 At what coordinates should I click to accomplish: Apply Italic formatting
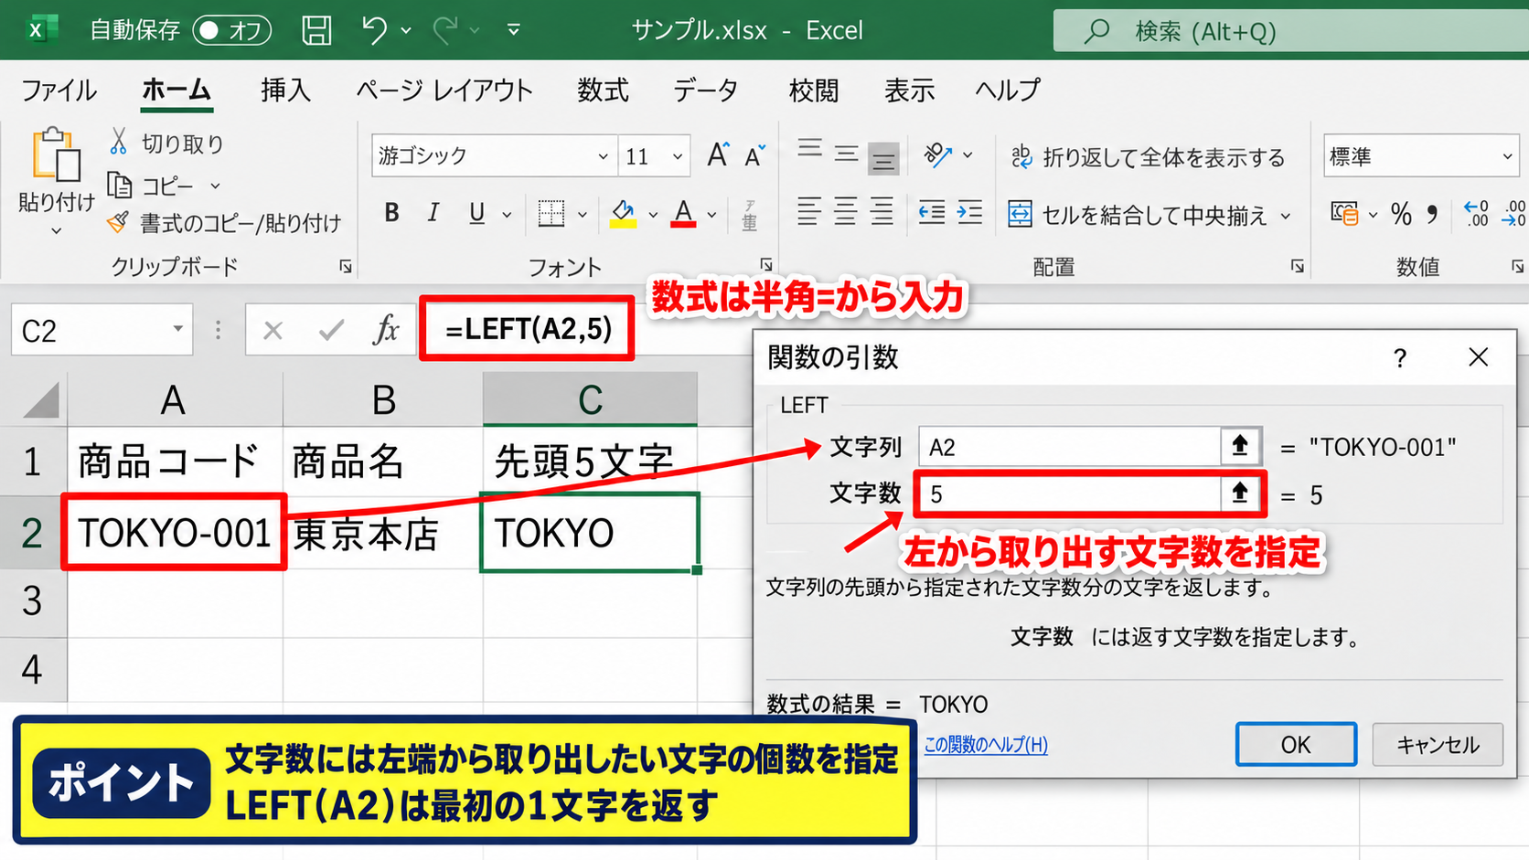(433, 213)
